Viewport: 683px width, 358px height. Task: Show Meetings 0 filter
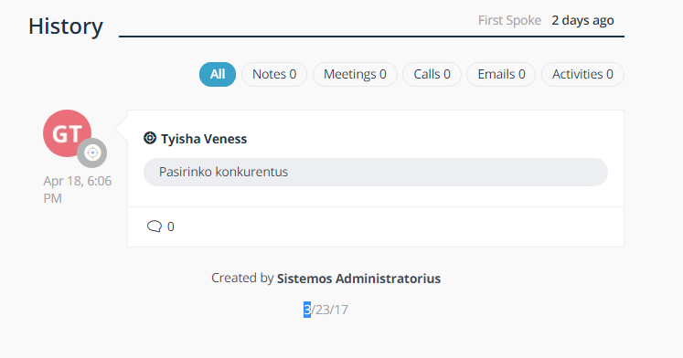[355, 74]
